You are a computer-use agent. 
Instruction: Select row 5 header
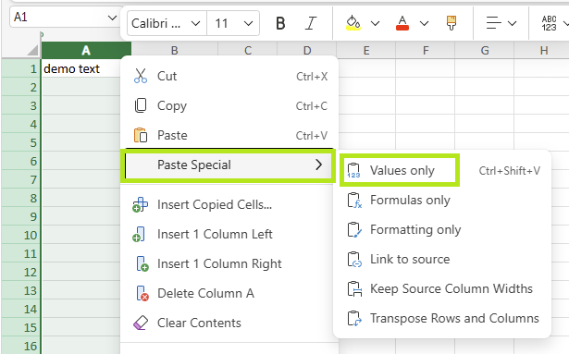point(21,142)
